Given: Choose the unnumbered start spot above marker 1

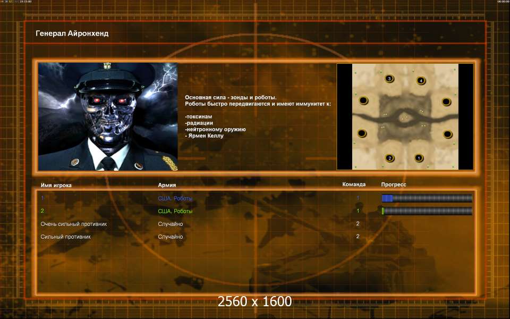Looking at the screenshot, I should (x=447, y=134).
